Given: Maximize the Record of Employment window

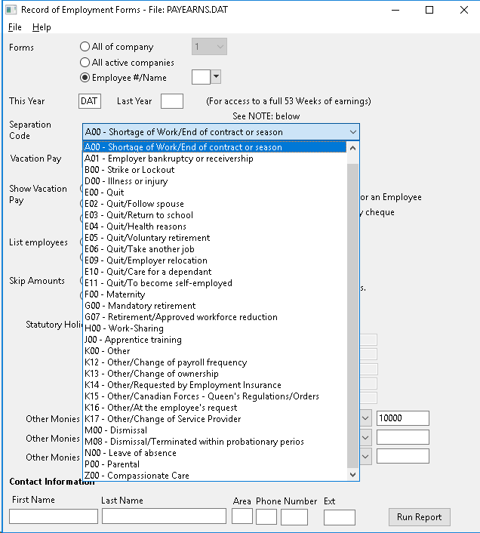Looking at the screenshot, I should click(429, 10).
